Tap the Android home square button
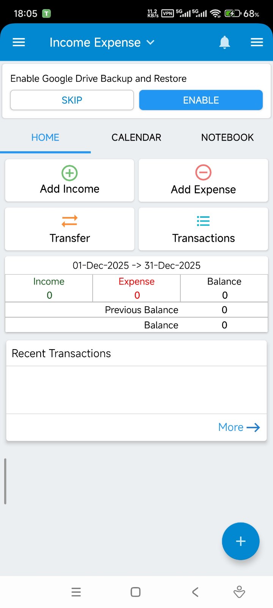 point(136,592)
